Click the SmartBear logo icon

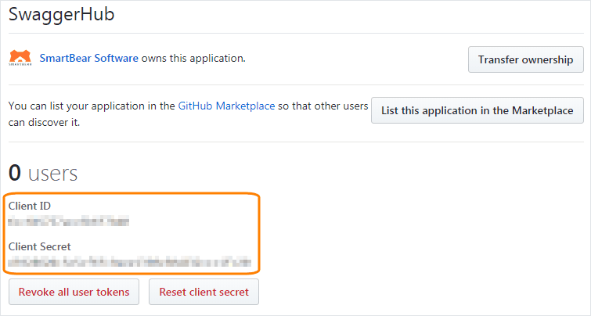[20, 58]
